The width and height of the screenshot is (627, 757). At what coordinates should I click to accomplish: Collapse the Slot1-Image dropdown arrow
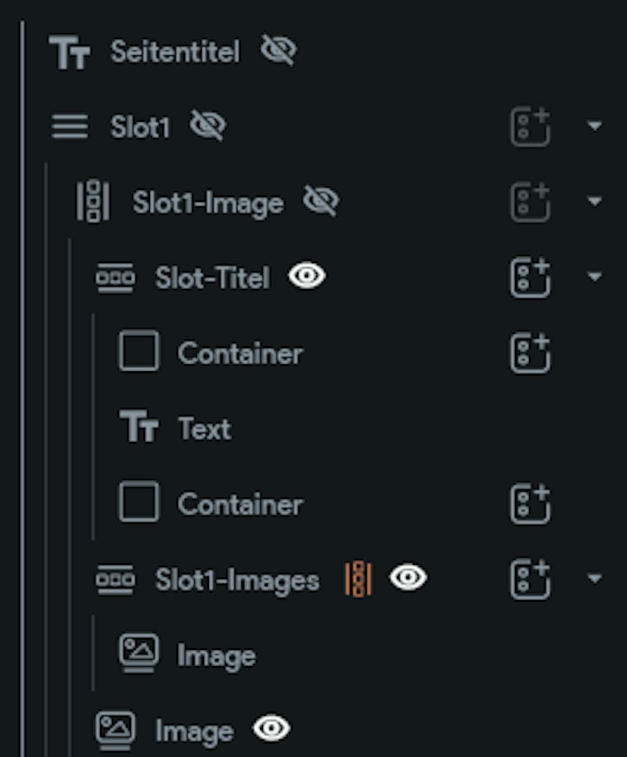click(594, 201)
